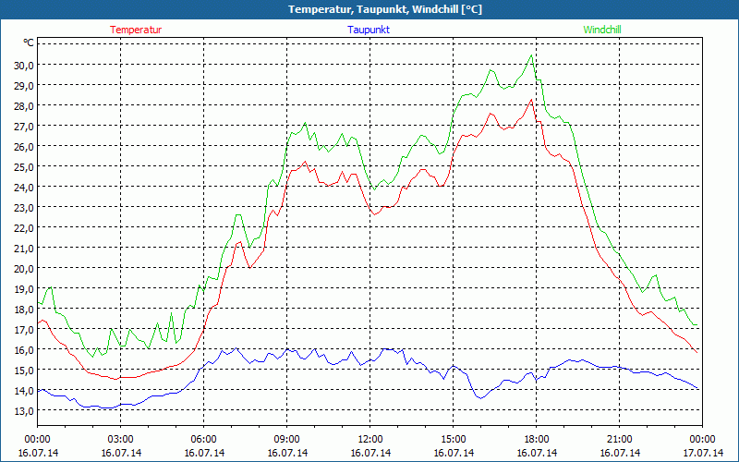Click the 24,0 y-axis value
This screenshot has width=739, height=462.
[x=24, y=187]
